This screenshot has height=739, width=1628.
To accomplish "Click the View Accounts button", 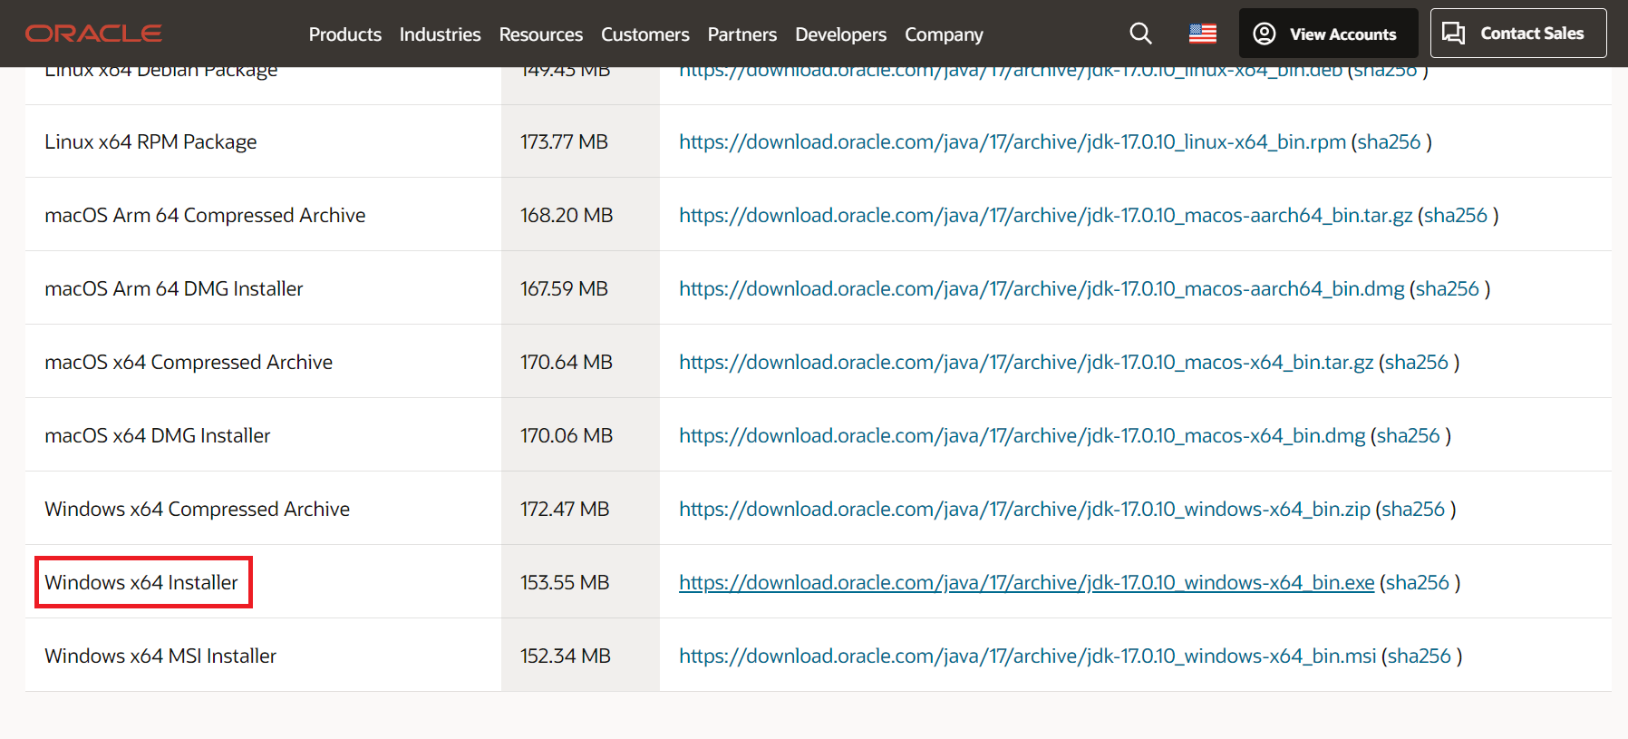I will [1328, 34].
